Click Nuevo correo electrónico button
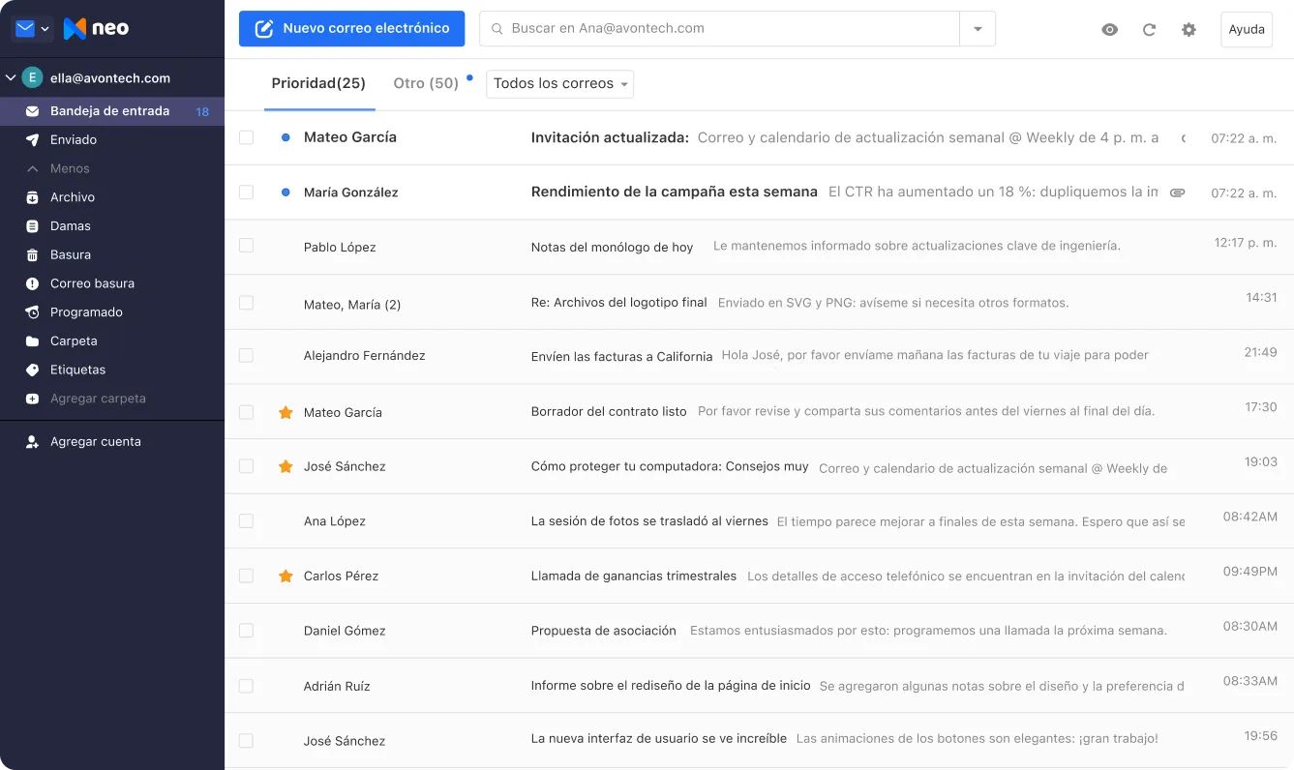 (x=352, y=29)
